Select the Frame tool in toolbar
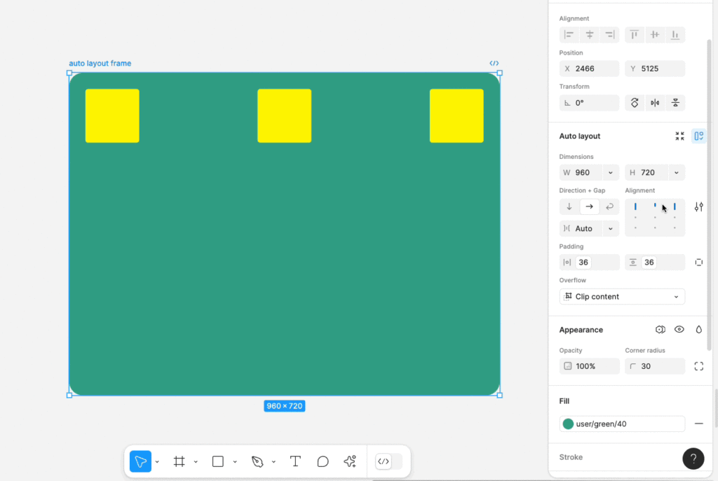The width and height of the screenshot is (718, 481). tap(179, 461)
